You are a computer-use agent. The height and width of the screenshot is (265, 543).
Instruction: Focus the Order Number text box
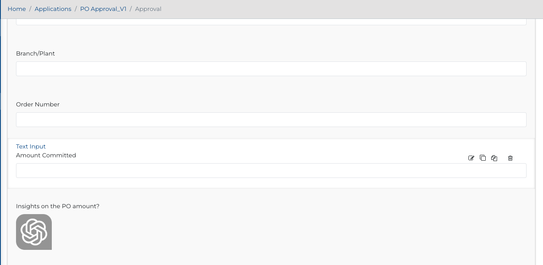click(x=271, y=119)
